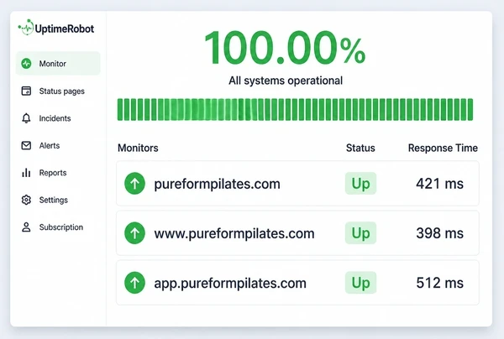Viewport: 504px width, 339px height.
Task: Select Alerts in the sidebar
Action: (50, 145)
